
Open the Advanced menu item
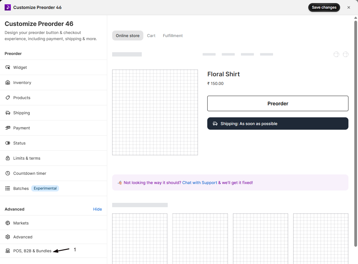click(x=53, y=237)
